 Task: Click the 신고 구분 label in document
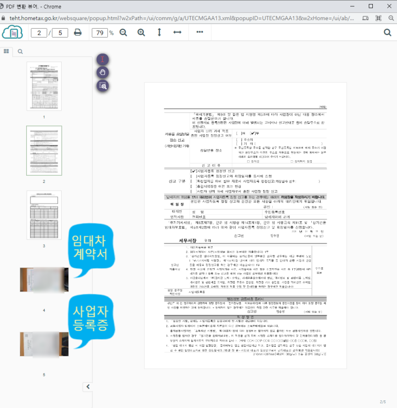click(177, 181)
